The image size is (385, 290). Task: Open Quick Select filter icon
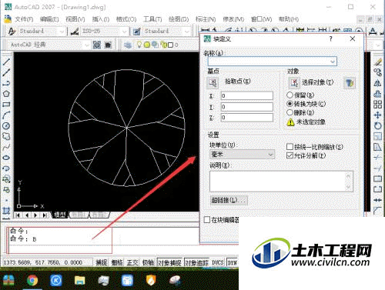(350, 83)
